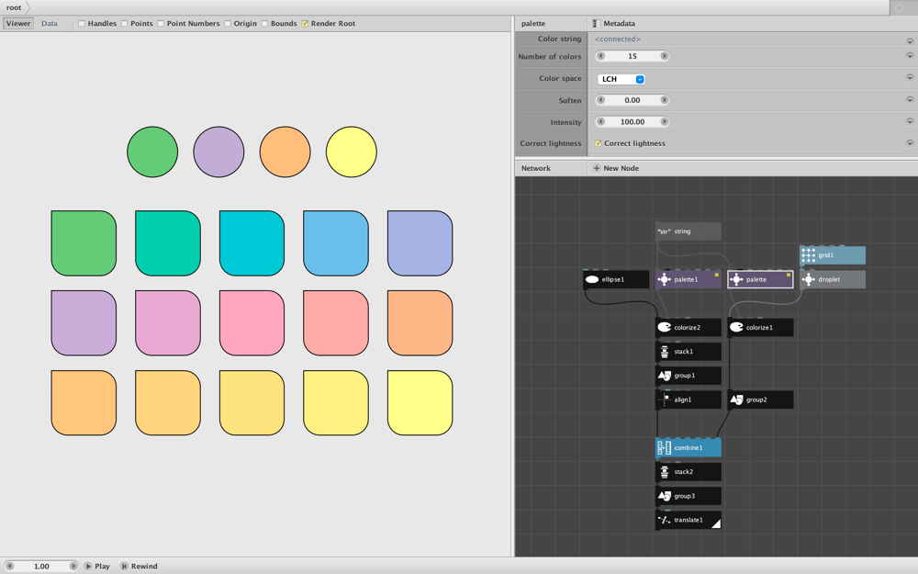Enable the Origin checkbox
The width and height of the screenshot is (918, 574).
227,24
